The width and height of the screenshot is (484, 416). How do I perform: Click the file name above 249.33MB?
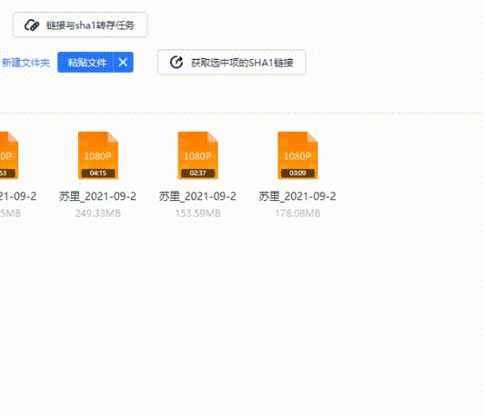point(98,196)
